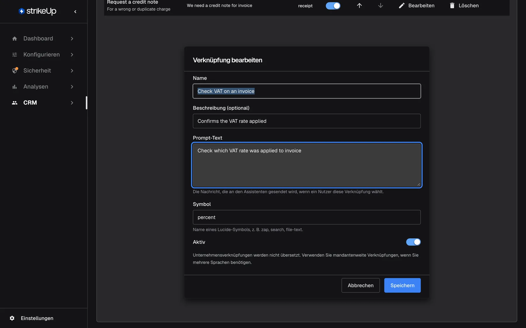Open the Konfigurieren menu item
Viewport: 526px width, 328px height.
coord(43,55)
